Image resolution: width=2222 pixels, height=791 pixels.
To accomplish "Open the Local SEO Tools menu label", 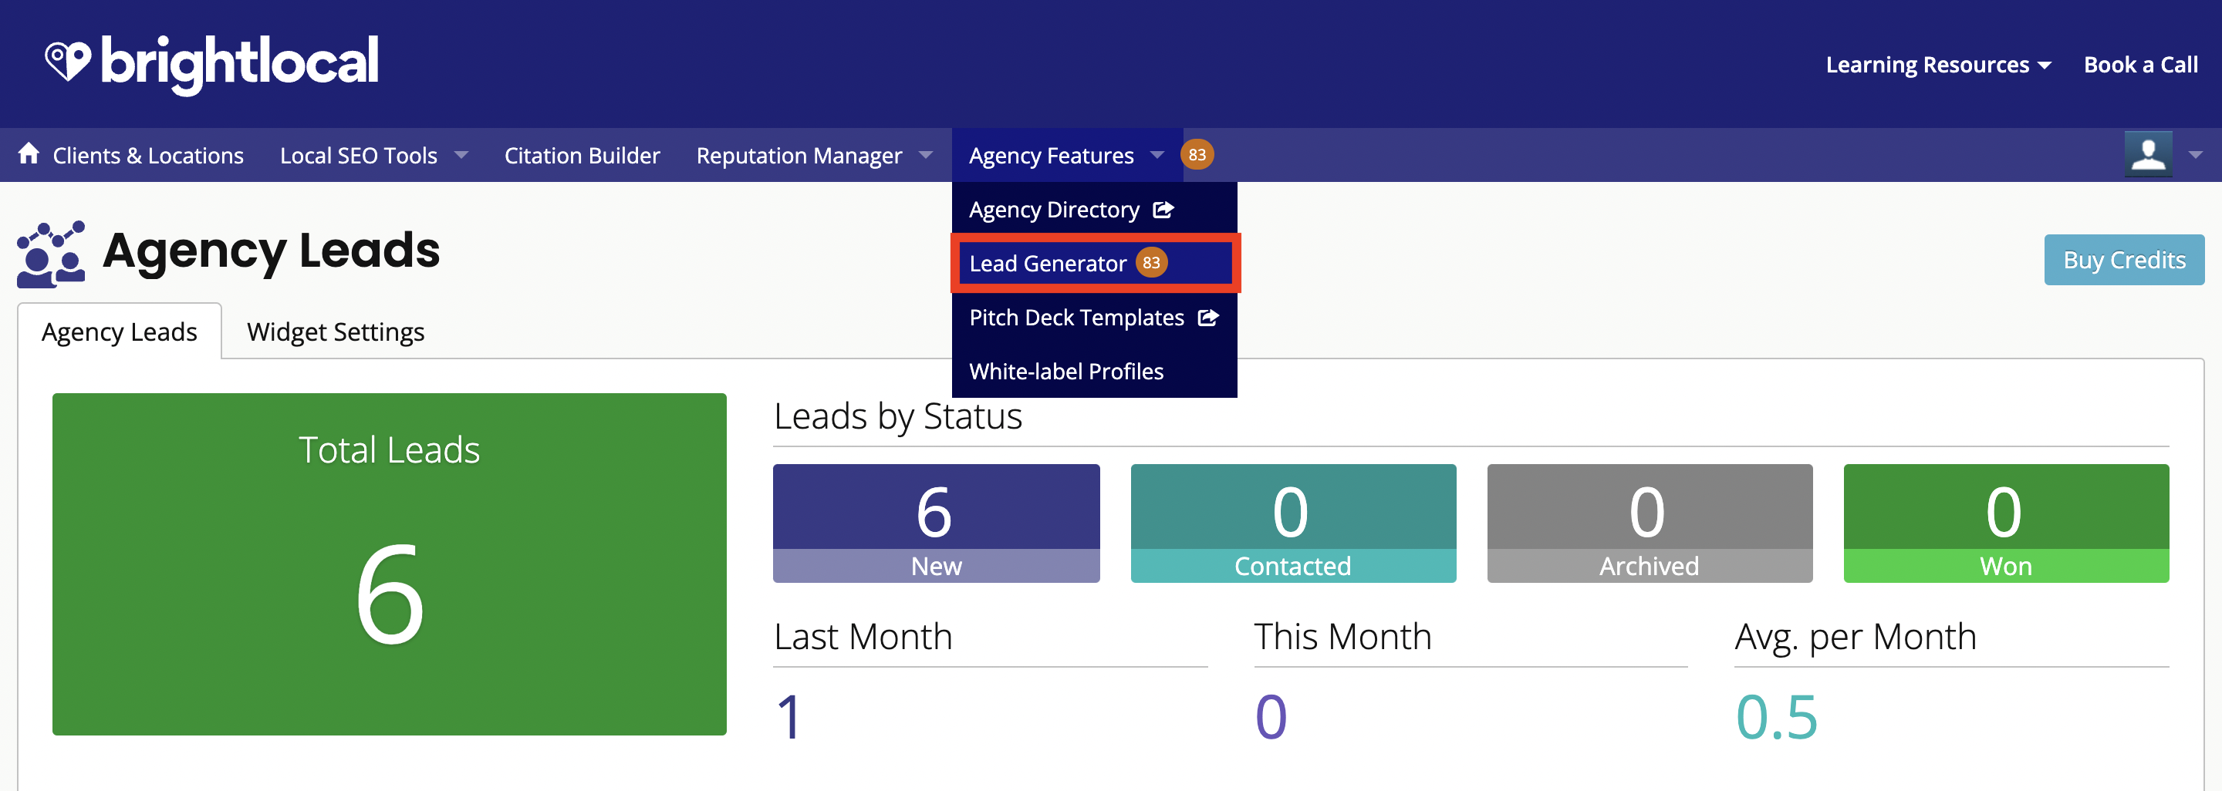I will [x=358, y=155].
